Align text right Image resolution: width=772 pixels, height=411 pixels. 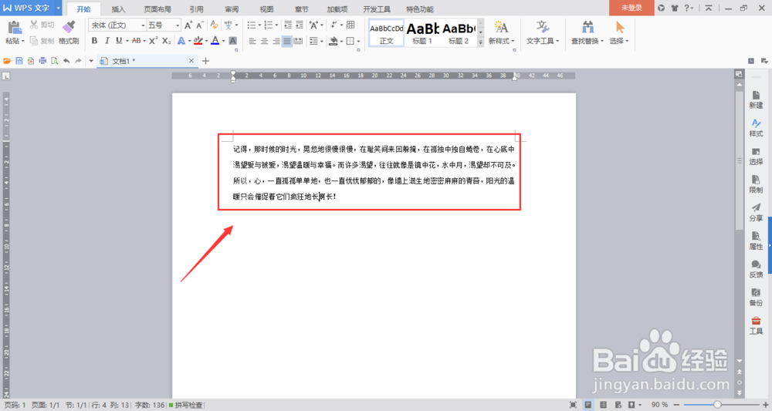click(x=276, y=41)
